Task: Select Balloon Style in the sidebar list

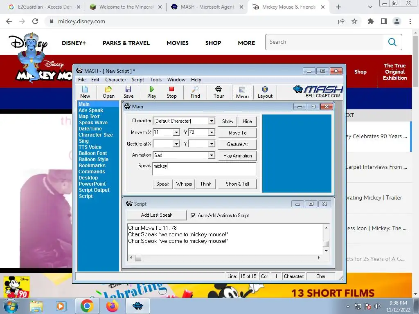Action: (94, 159)
